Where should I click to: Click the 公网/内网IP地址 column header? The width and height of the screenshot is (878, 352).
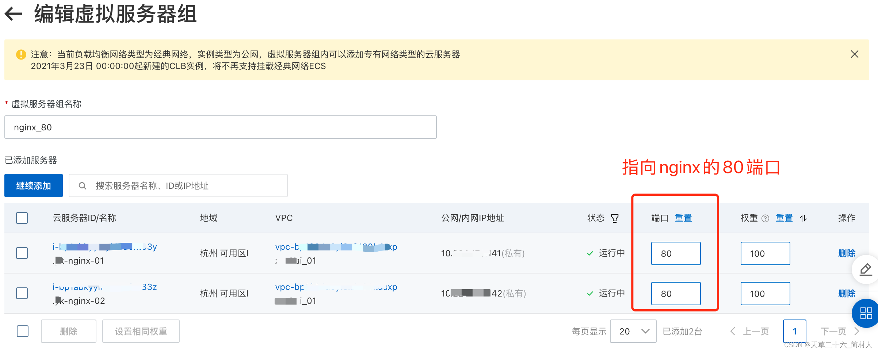point(473,218)
